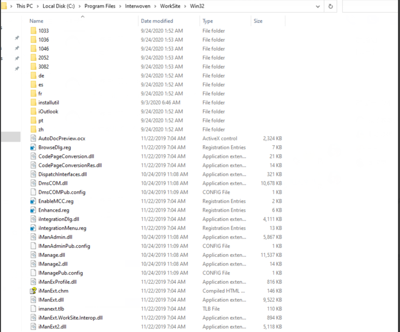This screenshot has height=332, width=400.
Task: Sort by Type column header
Action: [x=208, y=21]
